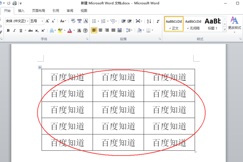Insert a numbered list
Screen dimensions: 243x162
point(103,21)
